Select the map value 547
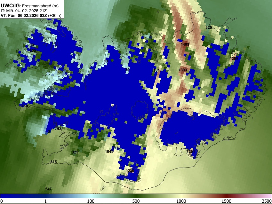This screenshot has height=204, width=272. (x=48, y=189)
